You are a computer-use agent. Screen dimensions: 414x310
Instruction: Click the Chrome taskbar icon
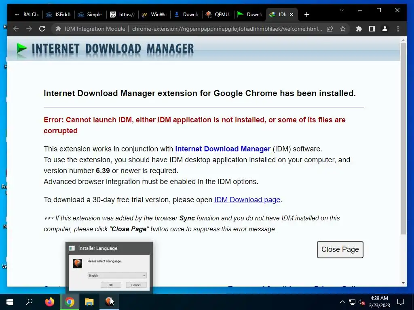70,302
